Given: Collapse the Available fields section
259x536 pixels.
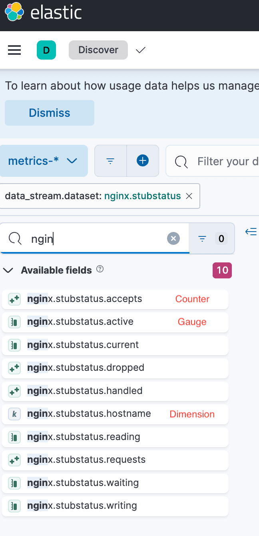Looking at the screenshot, I should tap(8, 270).
